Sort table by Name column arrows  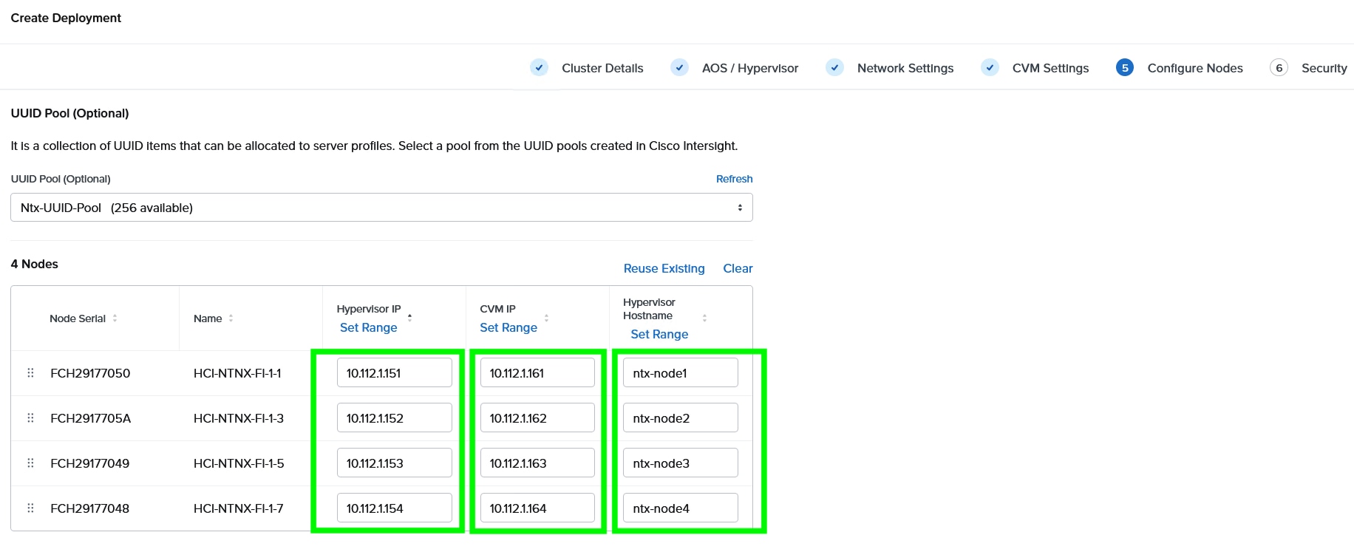[231, 318]
